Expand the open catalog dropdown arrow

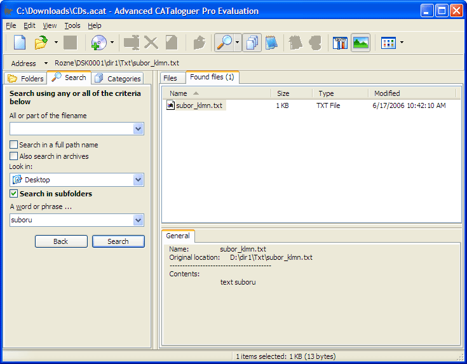pos(56,43)
